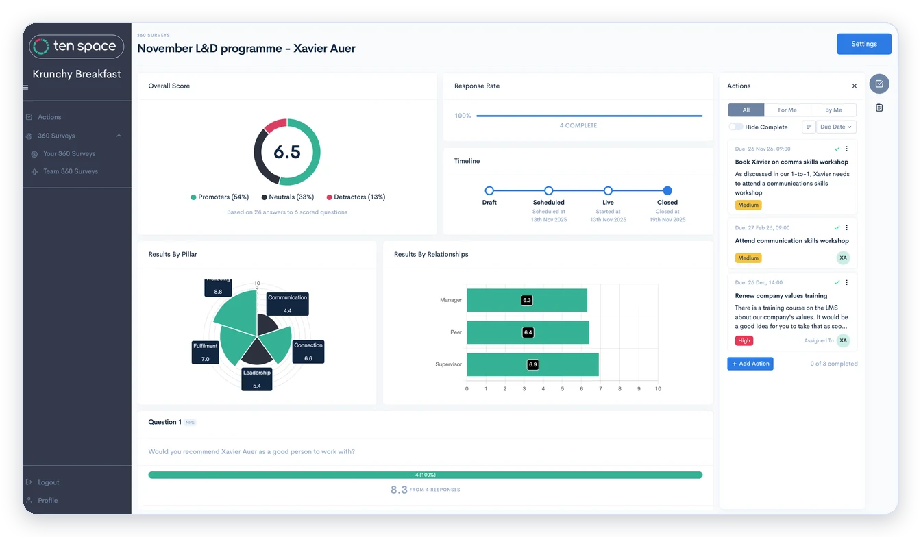Toggle Hide Complete switch
The height and width of the screenshot is (537, 921).
click(x=735, y=127)
